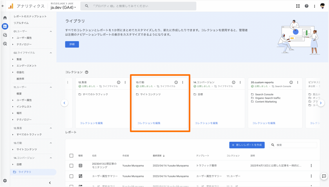Open the Google apps grid icon
The height and width of the screenshot is (187, 329).
pos(298,6)
